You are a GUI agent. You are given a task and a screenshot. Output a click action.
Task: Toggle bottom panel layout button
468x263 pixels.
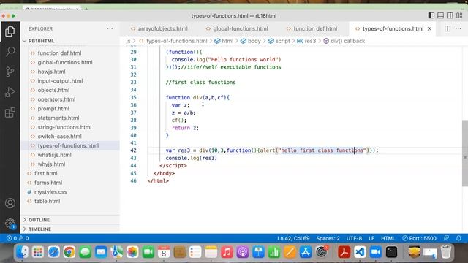pos(440,15)
